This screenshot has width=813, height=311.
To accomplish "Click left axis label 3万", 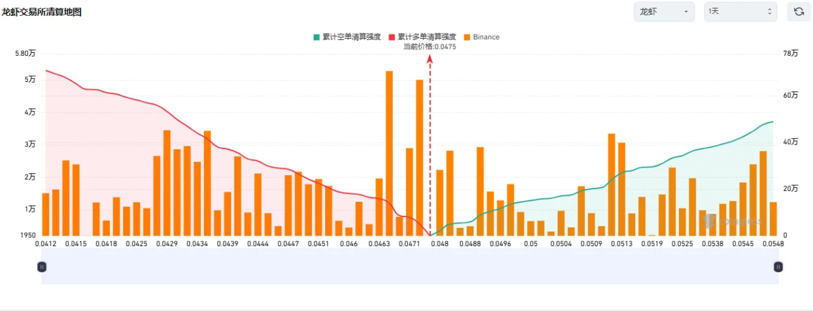I will (30, 144).
